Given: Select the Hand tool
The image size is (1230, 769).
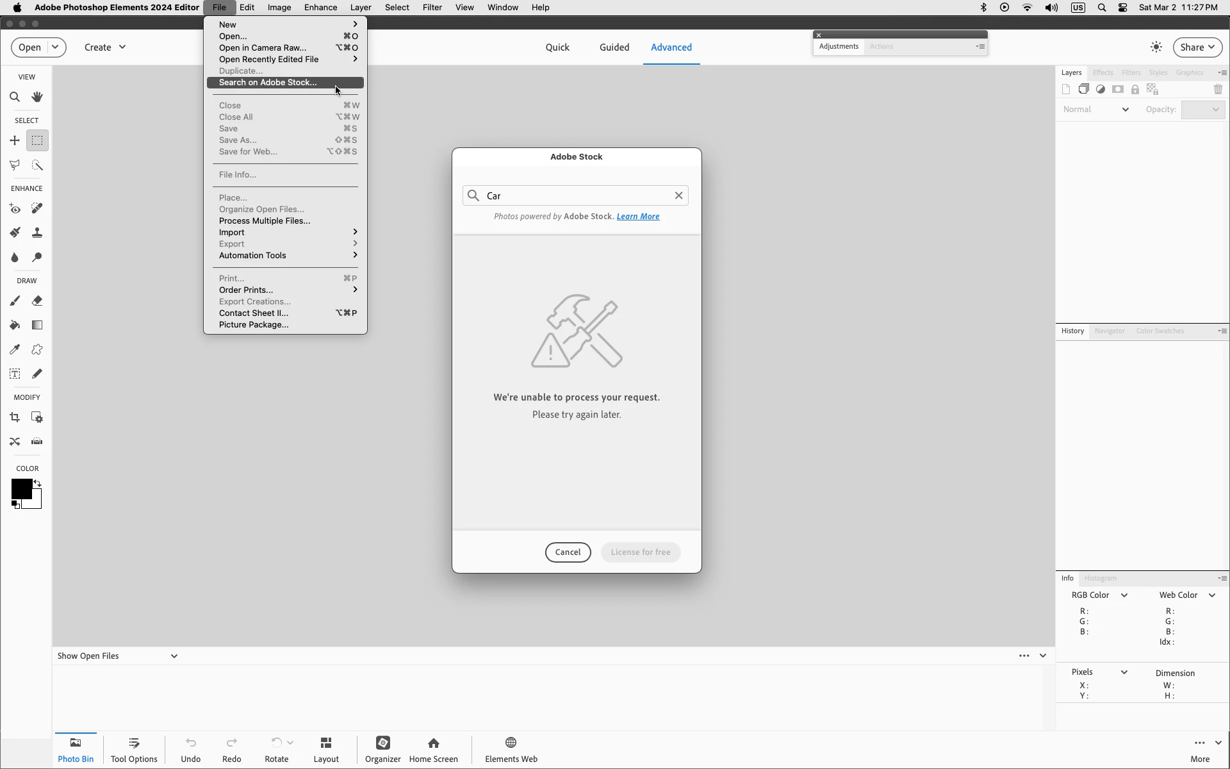Looking at the screenshot, I should [37, 97].
